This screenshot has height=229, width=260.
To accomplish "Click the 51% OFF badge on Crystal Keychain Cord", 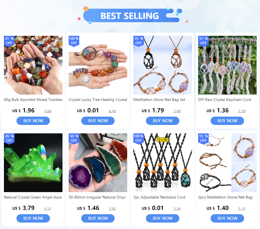I will click(x=203, y=41).
